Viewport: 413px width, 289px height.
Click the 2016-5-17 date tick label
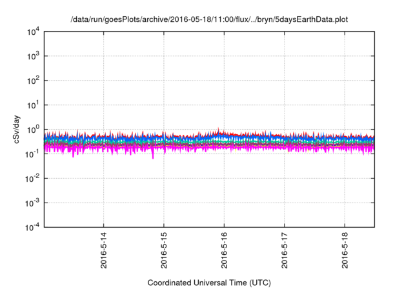(x=285, y=250)
